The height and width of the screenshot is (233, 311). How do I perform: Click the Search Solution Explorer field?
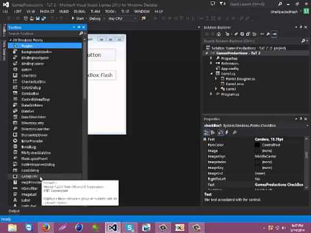click(252, 41)
